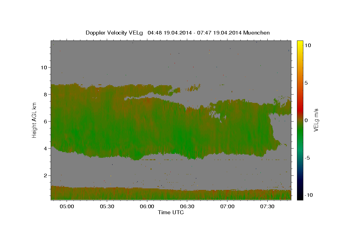
Task: Click the colorbar value 0 label
Action: [x=306, y=120]
